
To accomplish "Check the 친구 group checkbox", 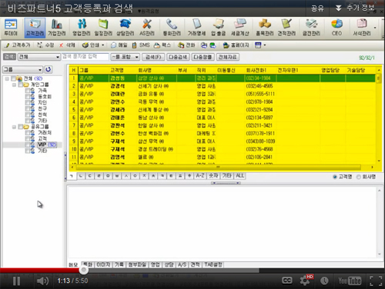I will 27,108.
